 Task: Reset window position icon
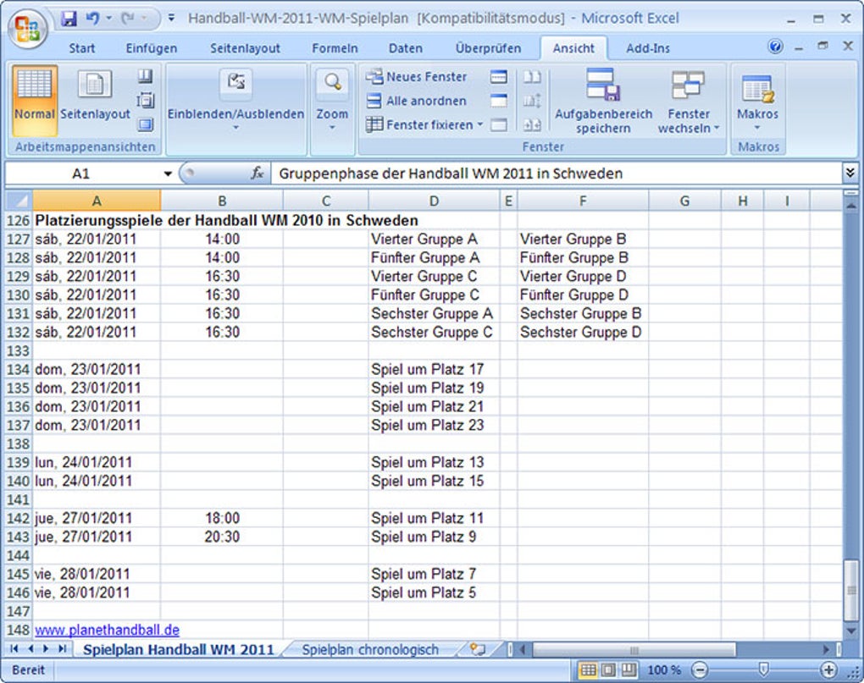[x=532, y=125]
